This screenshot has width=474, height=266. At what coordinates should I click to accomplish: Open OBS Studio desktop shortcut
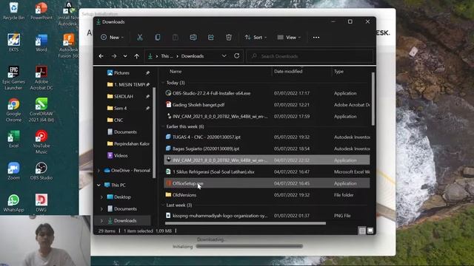[x=41, y=171]
